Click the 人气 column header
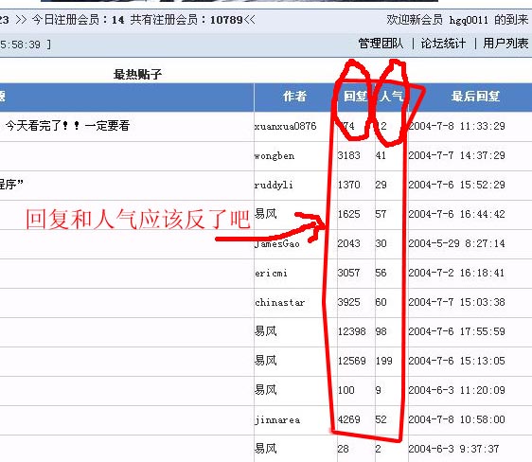Viewport: 532px width, 462px height. [x=391, y=97]
